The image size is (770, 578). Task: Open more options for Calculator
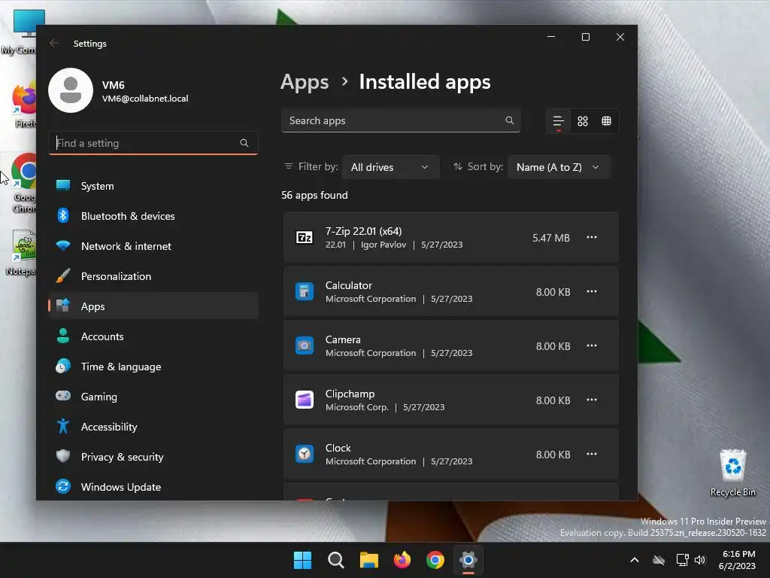point(592,291)
